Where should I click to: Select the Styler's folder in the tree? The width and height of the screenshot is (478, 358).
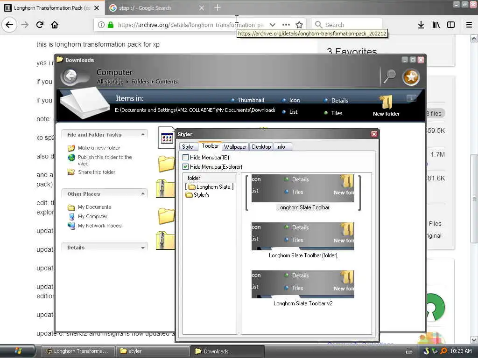point(197,195)
